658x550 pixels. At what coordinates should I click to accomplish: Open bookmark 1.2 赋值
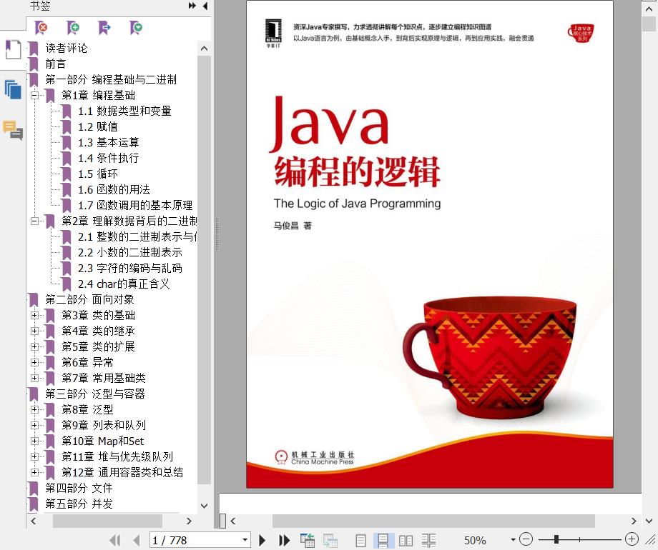[98, 127]
